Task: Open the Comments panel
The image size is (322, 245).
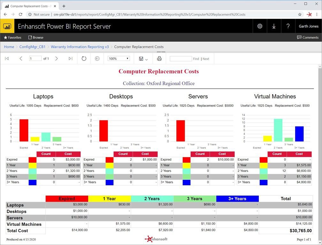Action: tap(308, 37)
